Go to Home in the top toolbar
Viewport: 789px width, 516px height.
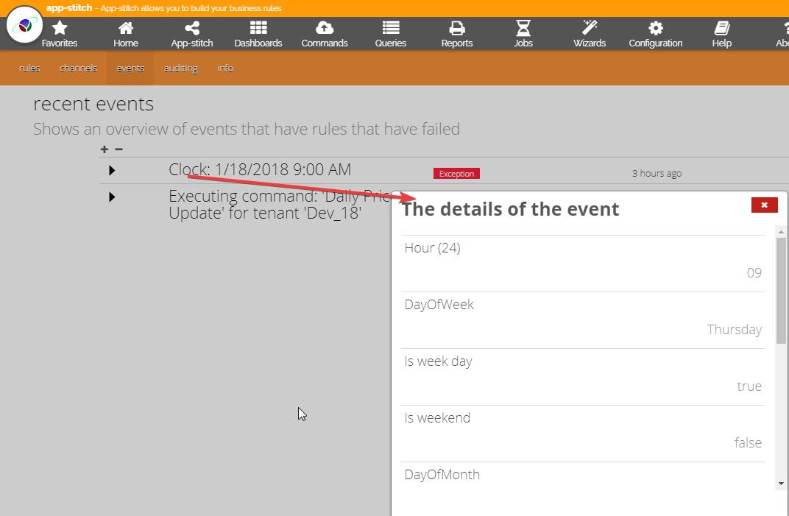coord(126,29)
